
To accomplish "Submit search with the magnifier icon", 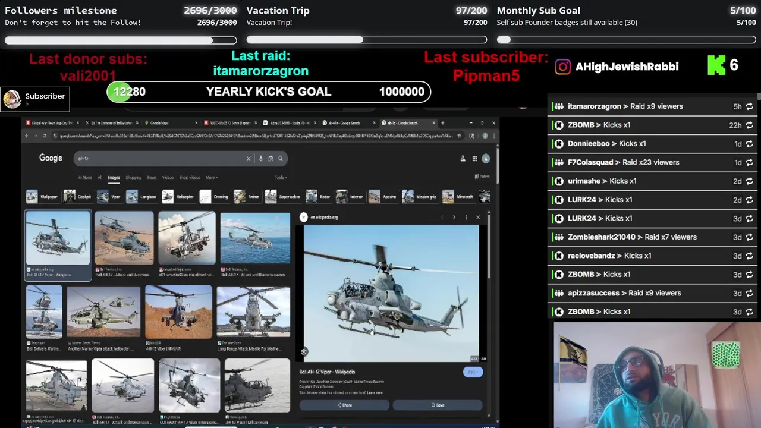I will [x=281, y=158].
